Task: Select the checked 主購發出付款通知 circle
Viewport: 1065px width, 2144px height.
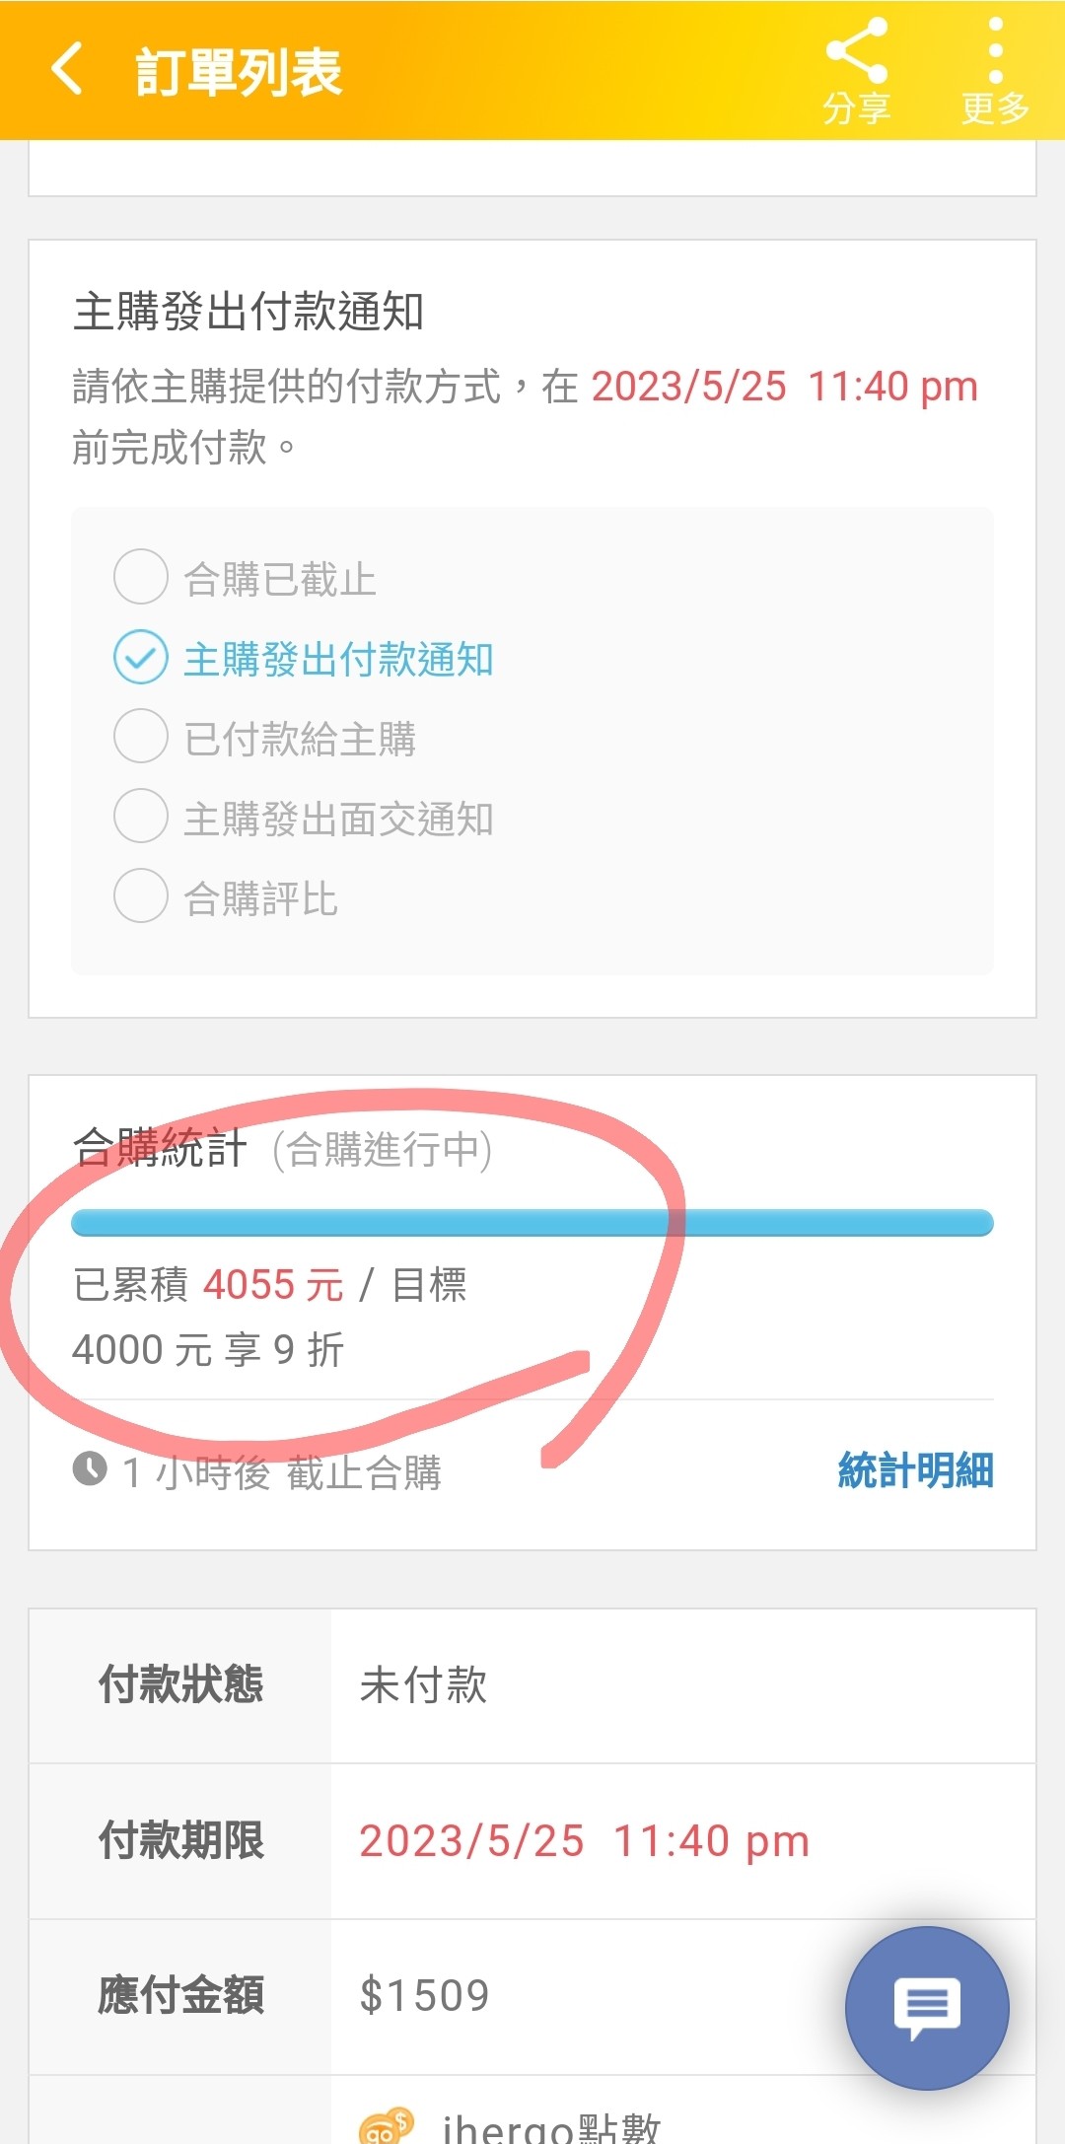Action: (x=141, y=657)
